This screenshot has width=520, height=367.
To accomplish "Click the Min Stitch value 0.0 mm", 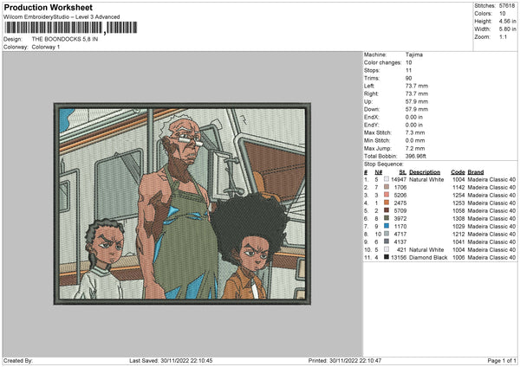I will (x=415, y=140).
